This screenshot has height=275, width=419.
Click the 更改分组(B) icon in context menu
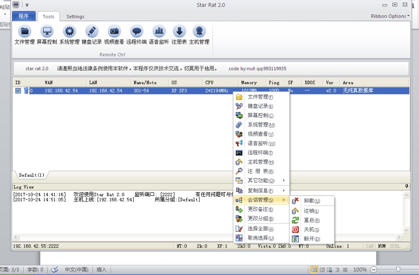[239, 219]
